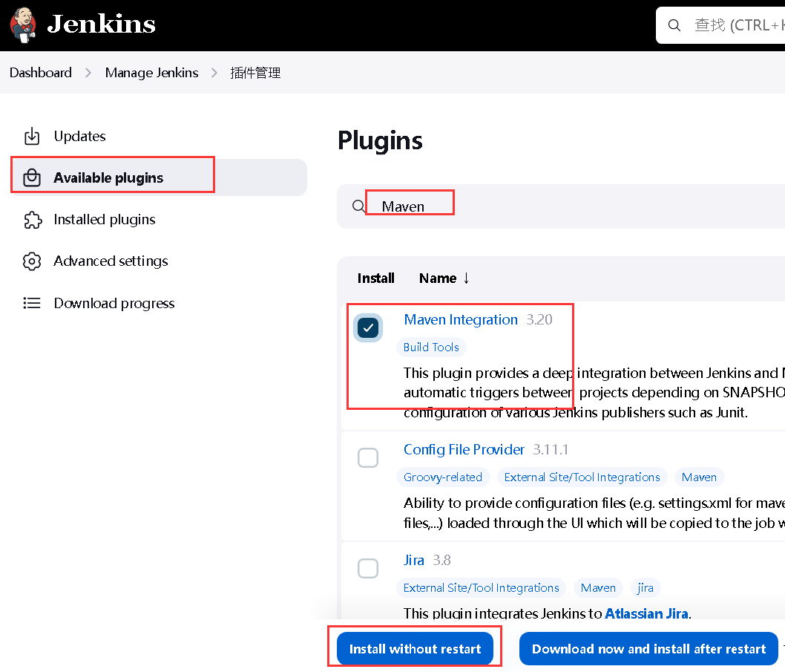
Task: Click the Groovy-related tag
Action: pos(442,477)
